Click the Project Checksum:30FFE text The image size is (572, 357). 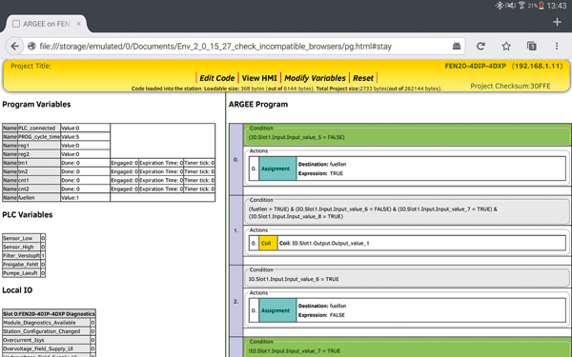tap(510, 86)
